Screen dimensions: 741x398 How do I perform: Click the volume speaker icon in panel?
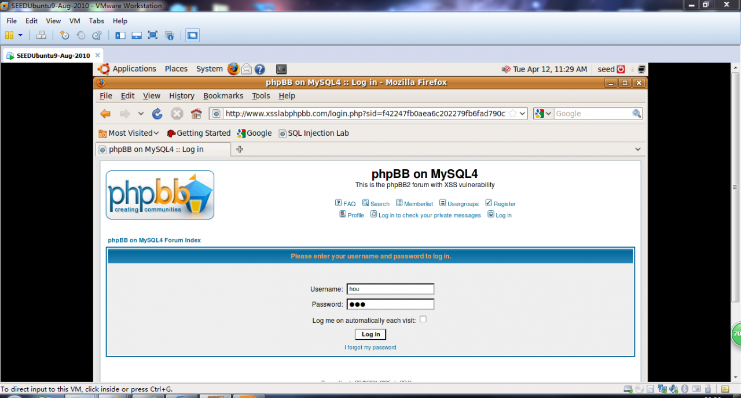pyautogui.click(x=506, y=69)
